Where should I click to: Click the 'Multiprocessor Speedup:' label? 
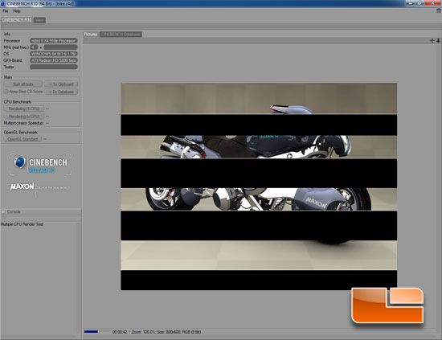23,123
